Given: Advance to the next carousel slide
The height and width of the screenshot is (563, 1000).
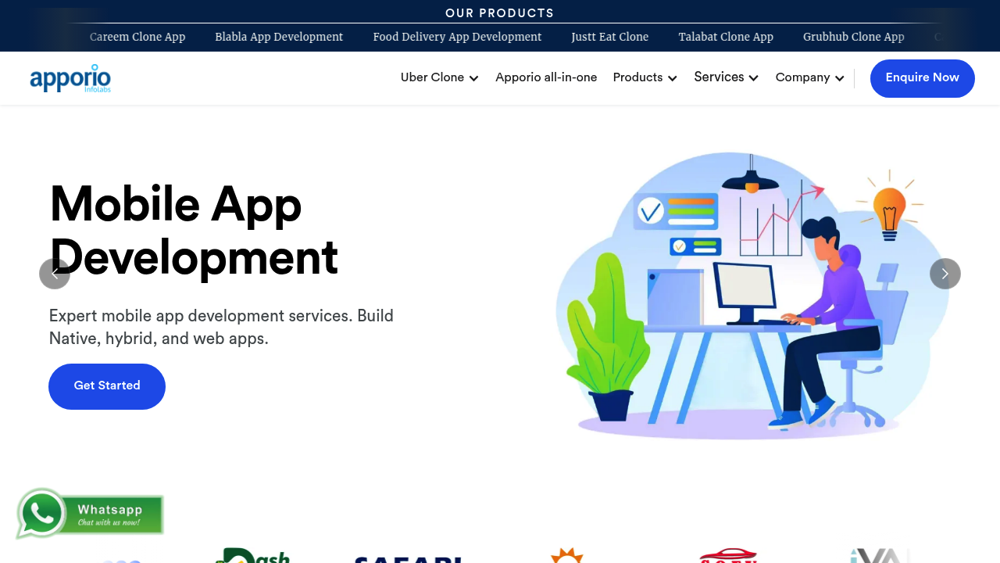Looking at the screenshot, I should [945, 274].
